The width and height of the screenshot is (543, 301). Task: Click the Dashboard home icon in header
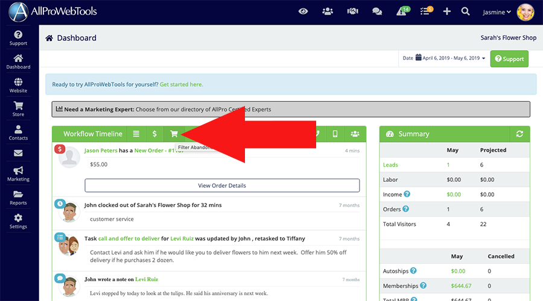(49, 38)
